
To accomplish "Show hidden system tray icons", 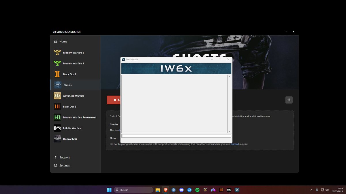I will coord(311,190).
